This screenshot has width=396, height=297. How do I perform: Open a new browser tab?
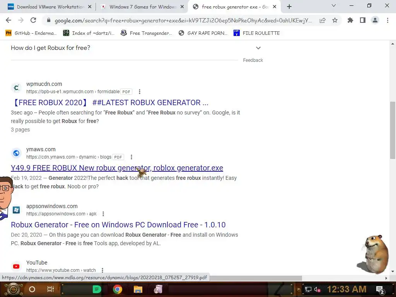(289, 7)
